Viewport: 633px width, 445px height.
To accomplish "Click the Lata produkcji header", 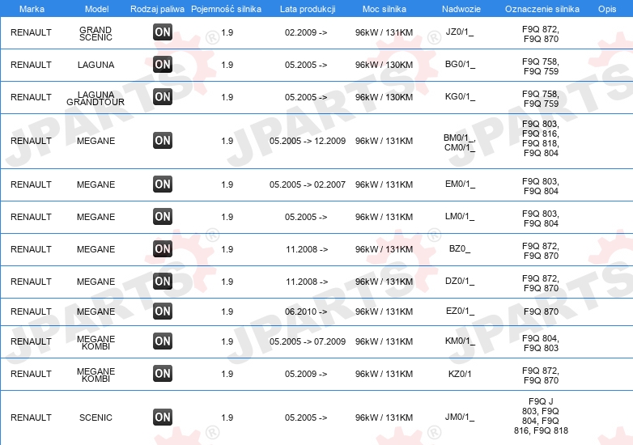I will [x=308, y=9].
